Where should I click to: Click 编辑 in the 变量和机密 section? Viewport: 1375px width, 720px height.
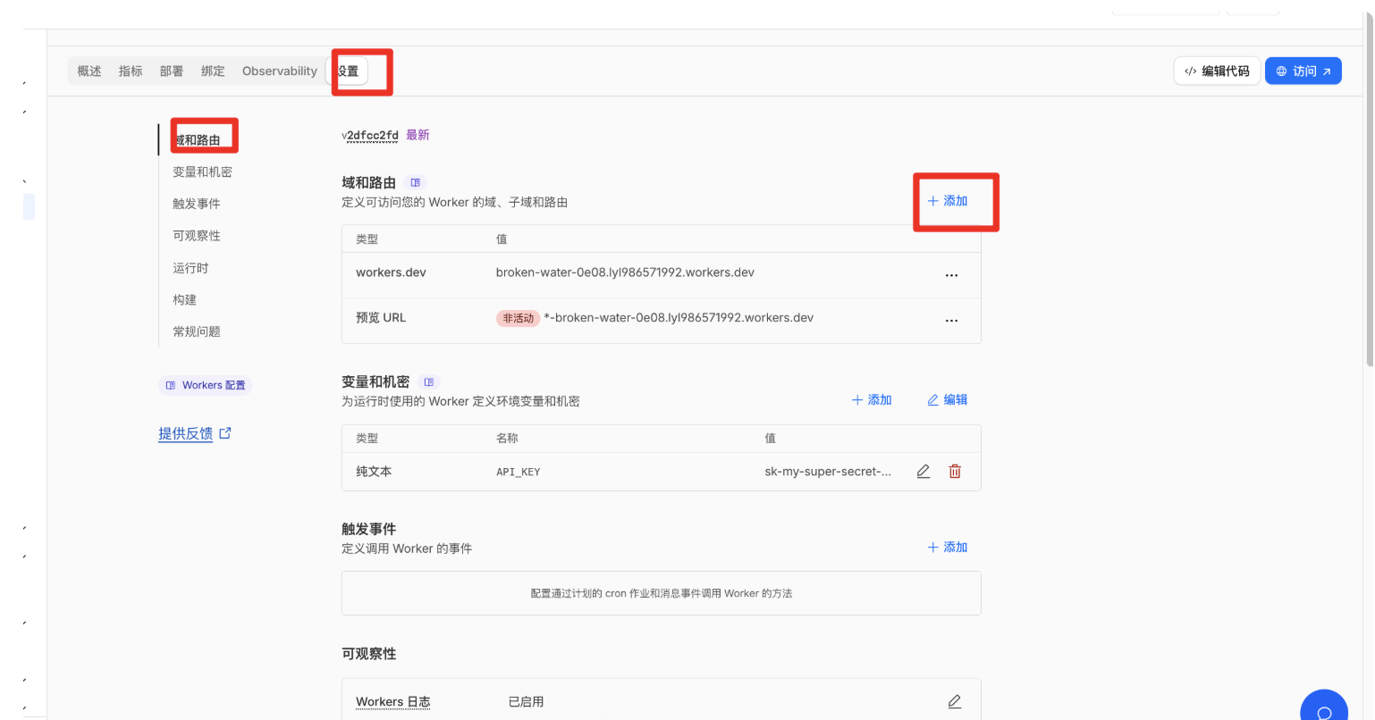(948, 400)
